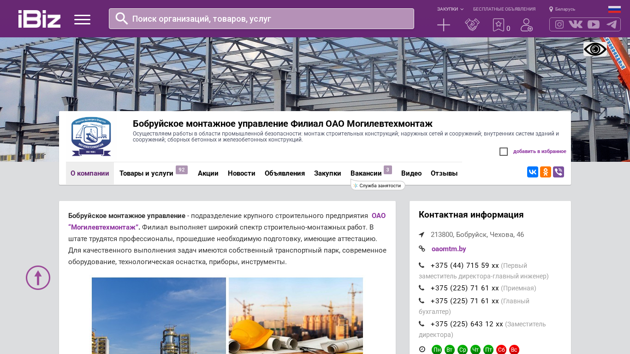Click the working hours clock icon
Image resolution: width=630 pixels, height=354 pixels.
click(422, 349)
